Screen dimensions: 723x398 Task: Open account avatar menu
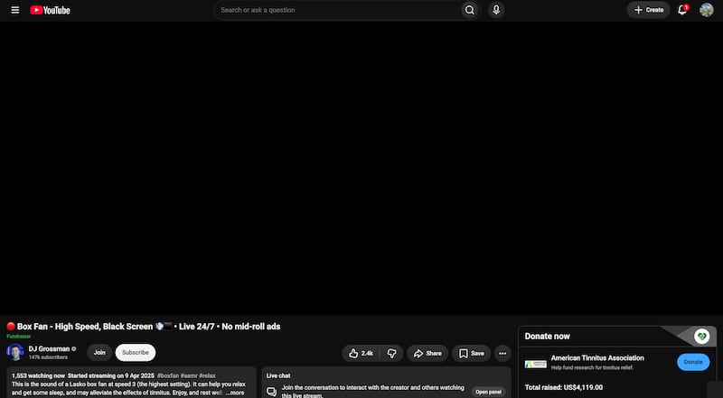[706, 10]
